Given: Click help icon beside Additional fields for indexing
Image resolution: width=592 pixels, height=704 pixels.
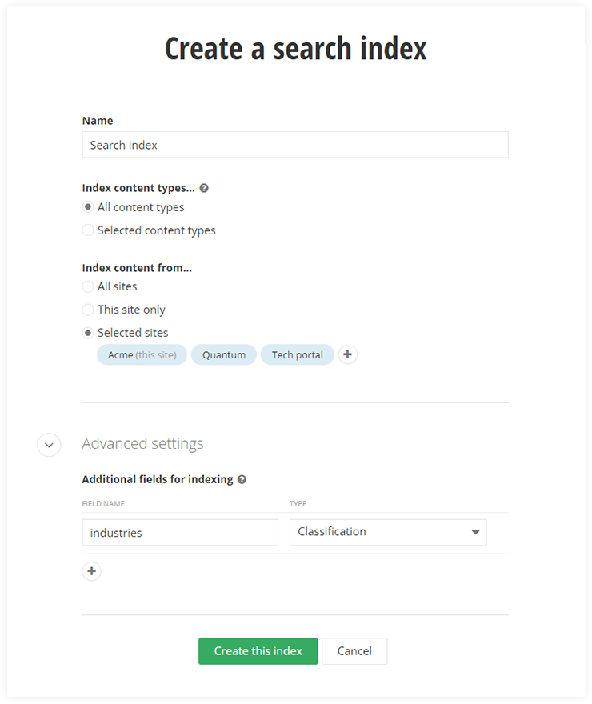Looking at the screenshot, I should tap(242, 480).
